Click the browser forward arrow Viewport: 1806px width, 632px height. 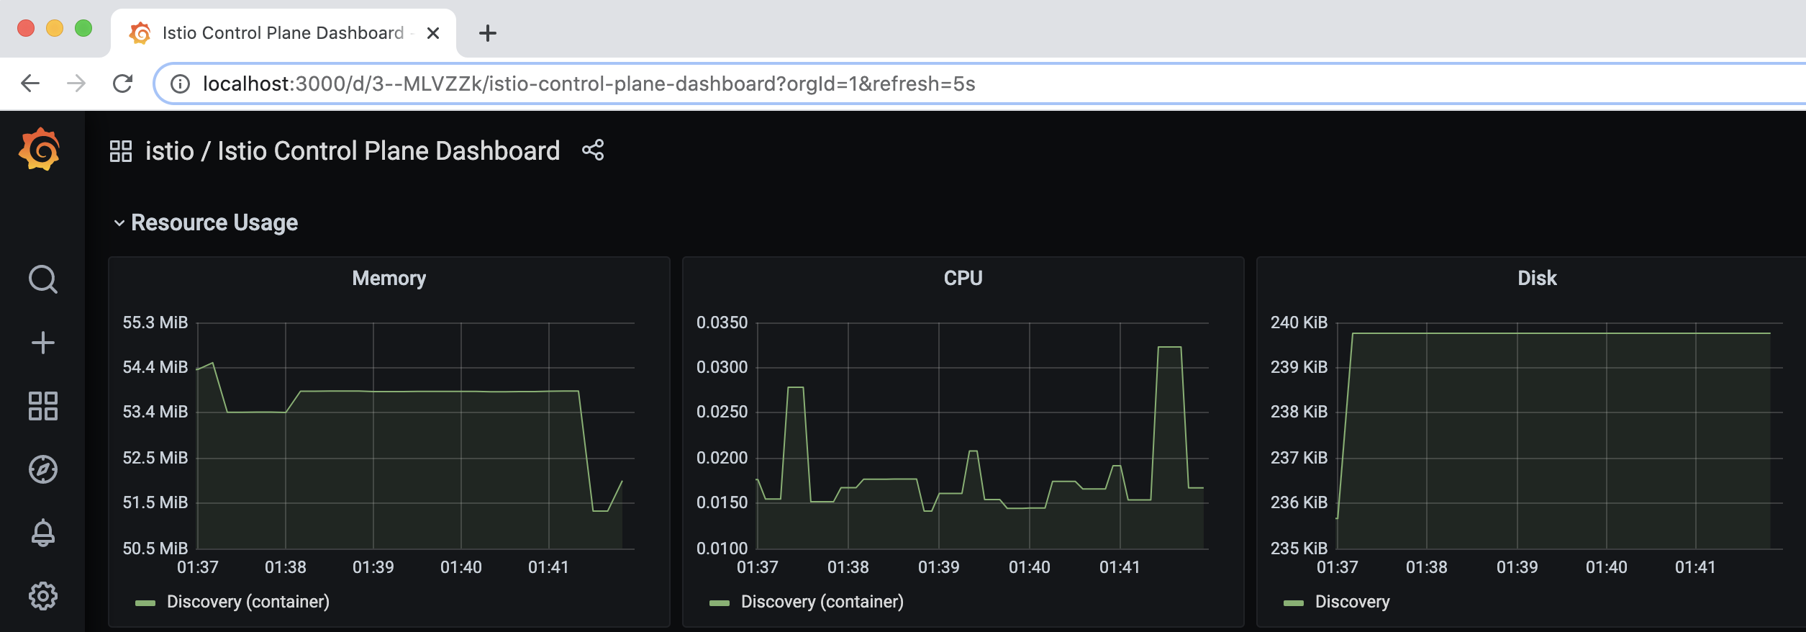point(76,83)
